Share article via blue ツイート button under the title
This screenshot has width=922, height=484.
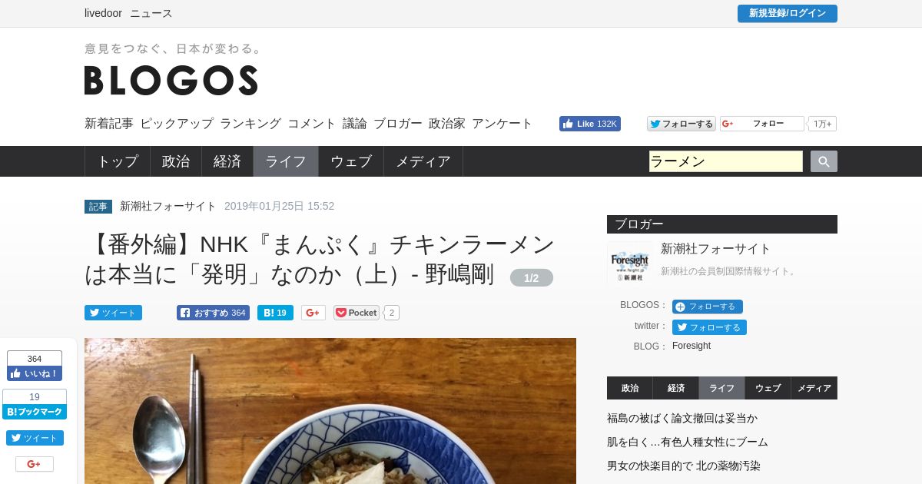113,313
